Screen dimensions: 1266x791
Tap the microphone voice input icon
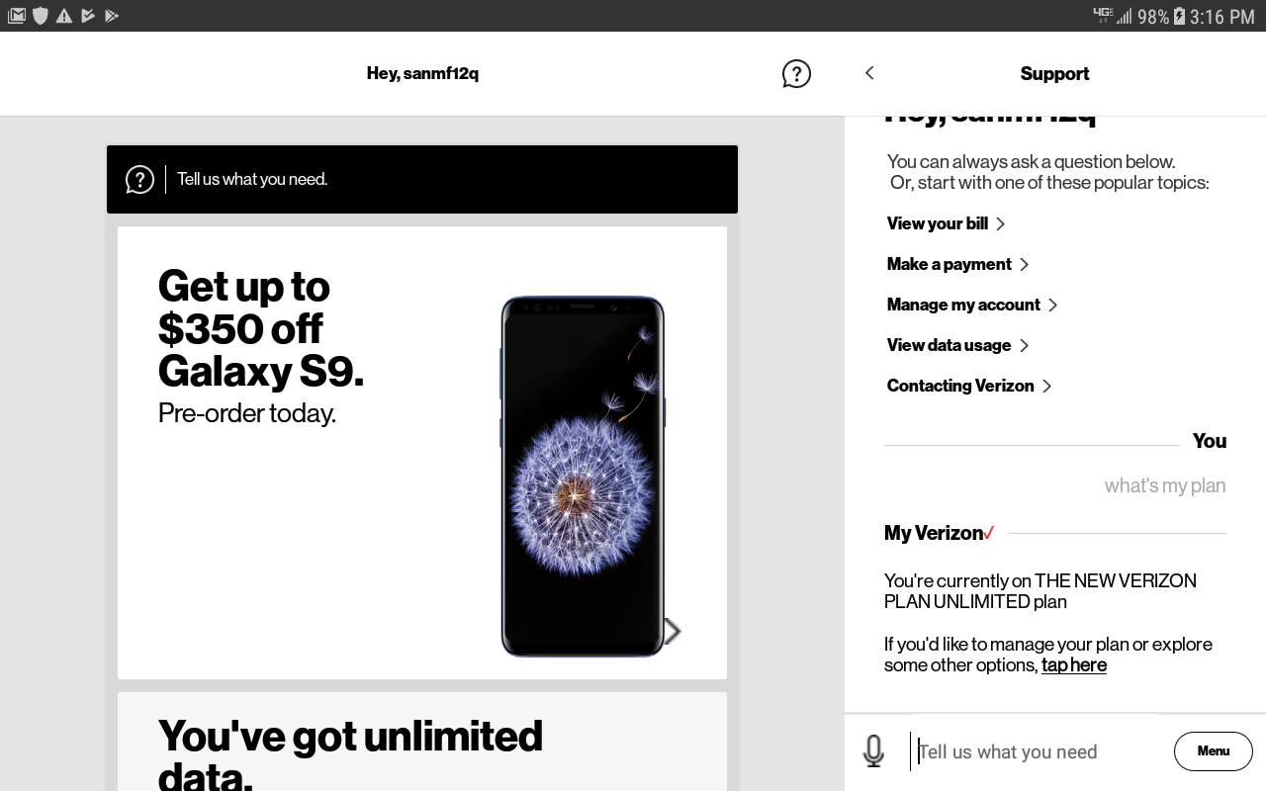click(x=873, y=751)
